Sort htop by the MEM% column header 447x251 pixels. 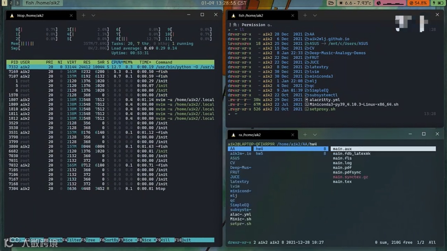tap(128, 62)
